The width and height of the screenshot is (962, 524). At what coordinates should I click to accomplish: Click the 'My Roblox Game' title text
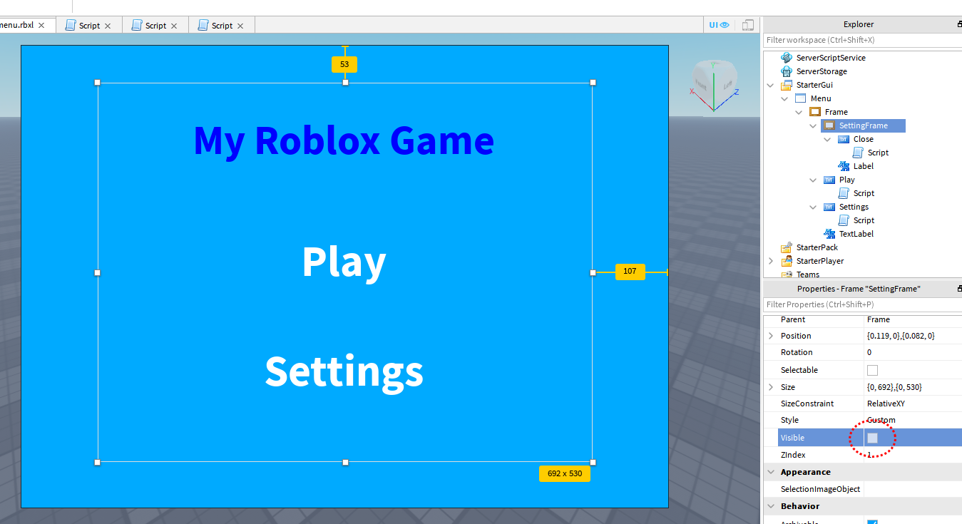[x=344, y=140]
